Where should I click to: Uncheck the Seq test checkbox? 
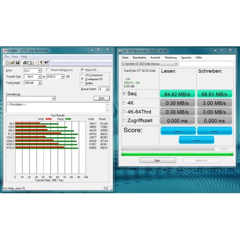[x=124, y=94]
